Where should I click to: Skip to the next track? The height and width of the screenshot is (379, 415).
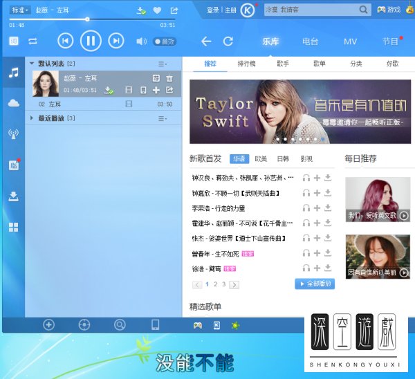pos(116,41)
